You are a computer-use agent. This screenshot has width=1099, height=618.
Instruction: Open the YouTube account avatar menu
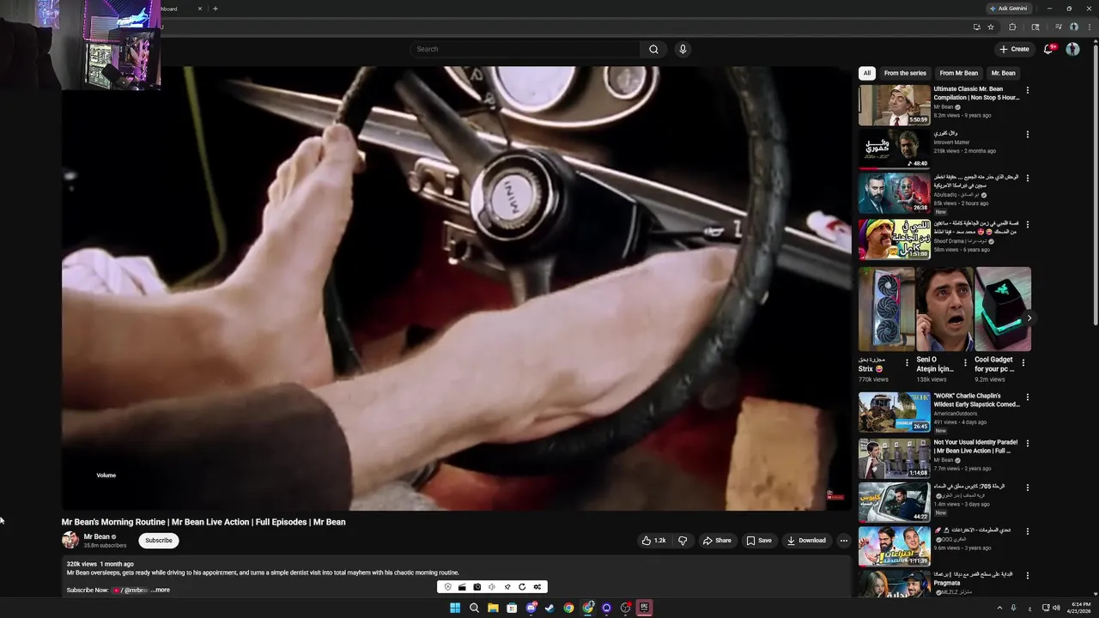[1072, 49]
